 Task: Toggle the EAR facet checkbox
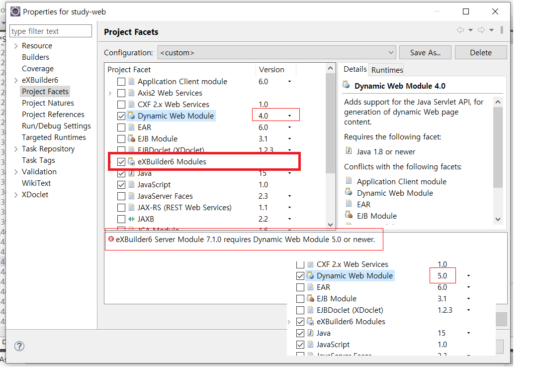121,127
